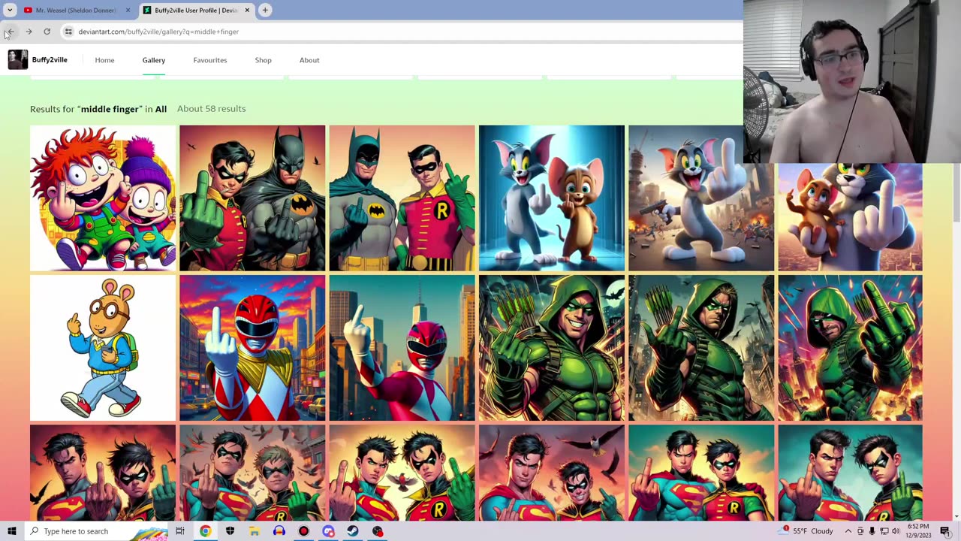961x541 pixels.
Task: Open the Pink Power Ranger city thumbnail
Action: pyautogui.click(x=402, y=348)
